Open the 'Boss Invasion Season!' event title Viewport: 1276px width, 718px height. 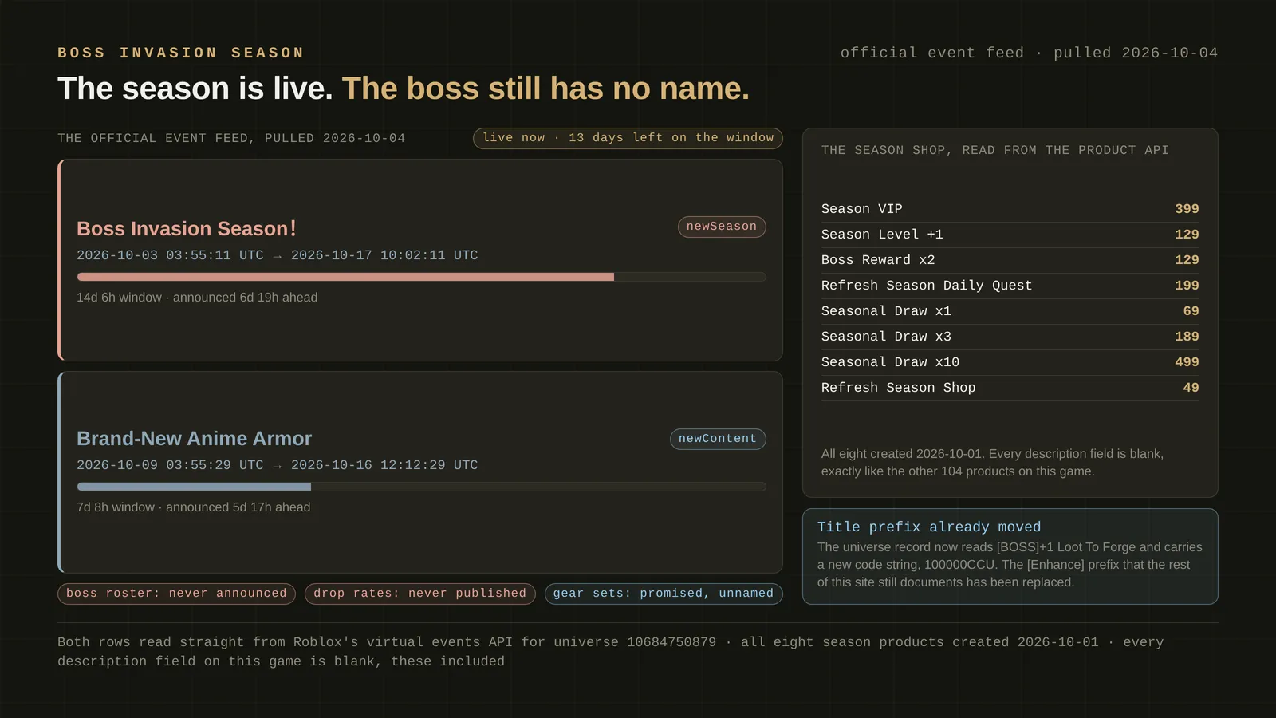[x=187, y=229]
